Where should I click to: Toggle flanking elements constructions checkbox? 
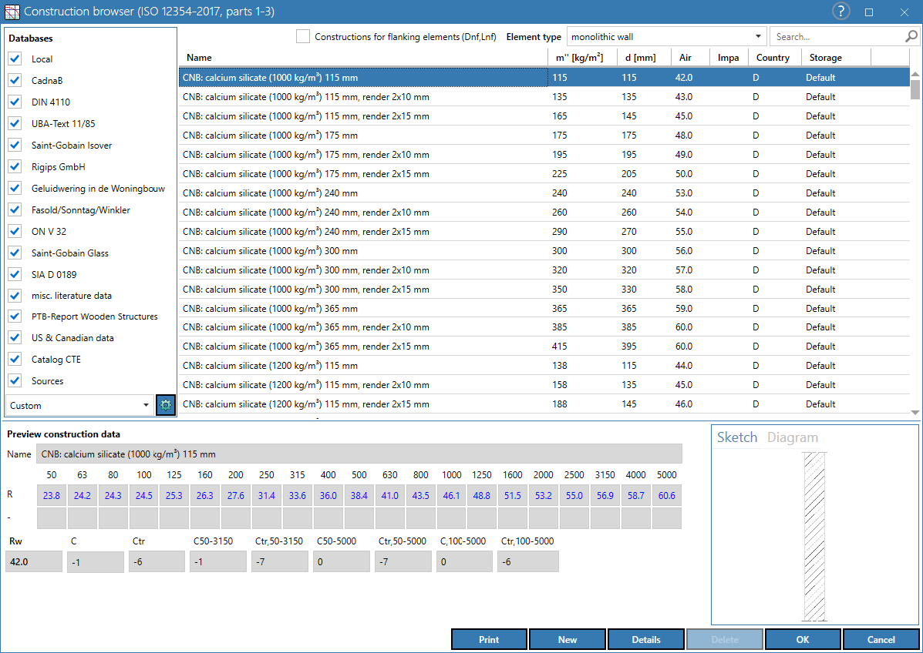(302, 36)
